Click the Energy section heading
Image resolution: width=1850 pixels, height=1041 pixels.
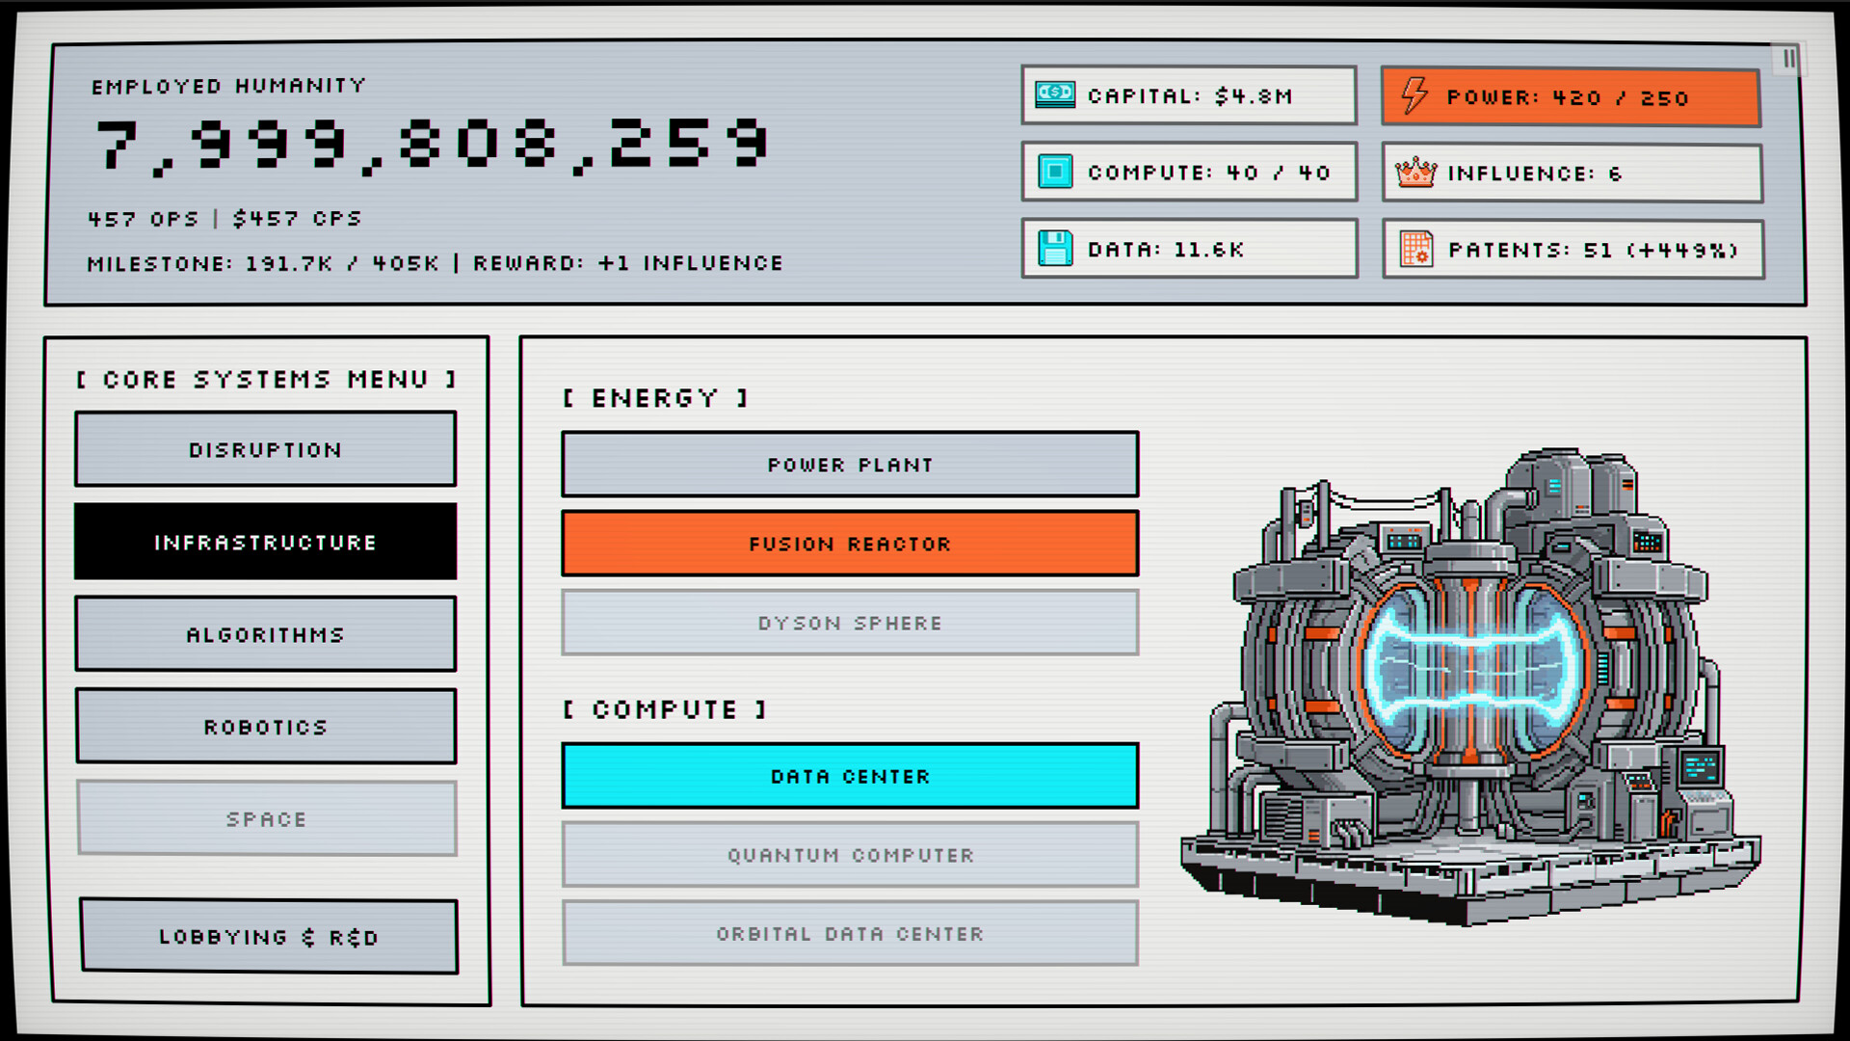(x=655, y=398)
